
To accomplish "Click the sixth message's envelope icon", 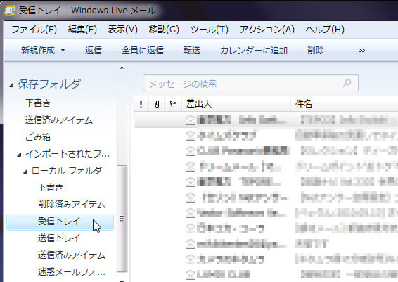I will 191,198.
